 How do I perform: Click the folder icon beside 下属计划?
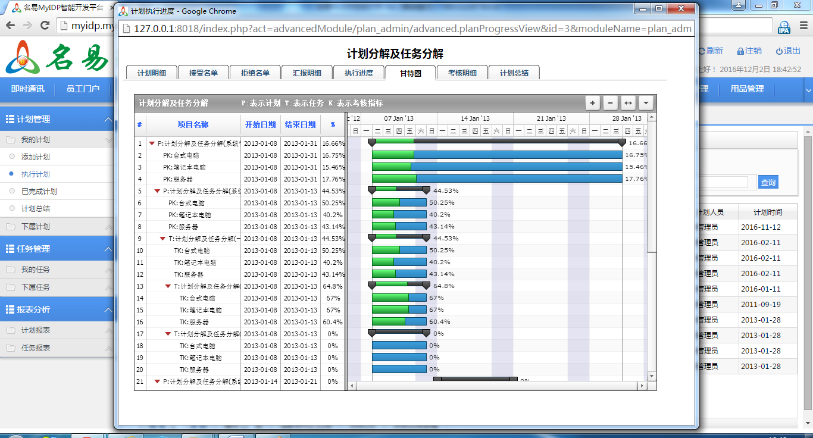click(x=11, y=227)
